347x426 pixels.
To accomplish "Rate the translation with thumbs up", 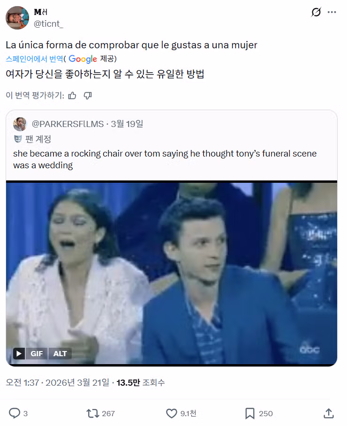I will click(x=72, y=95).
